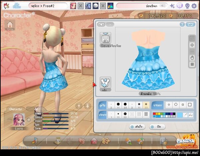This screenshot has width=200, height=156.
Task: Rotate view with the down arrow circle
Action: (x=87, y=106)
